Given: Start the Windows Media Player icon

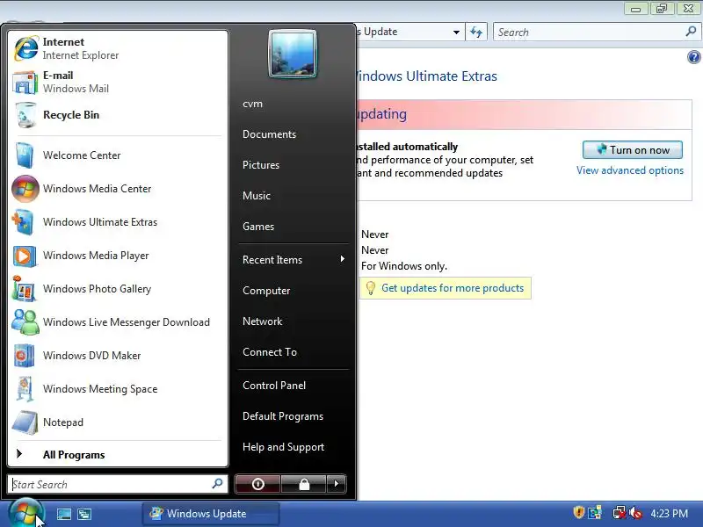Looking at the screenshot, I should pyautogui.click(x=25, y=256).
